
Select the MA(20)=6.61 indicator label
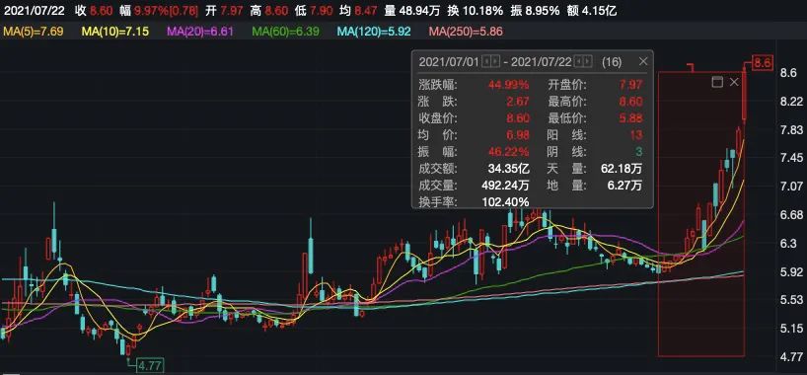pyautogui.click(x=200, y=32)
